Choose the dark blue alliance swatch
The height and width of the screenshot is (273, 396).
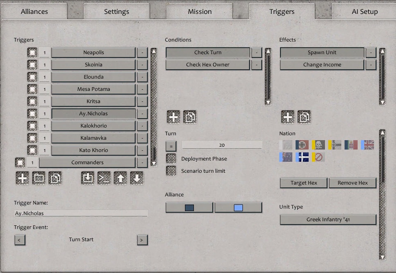click(189, 207)
